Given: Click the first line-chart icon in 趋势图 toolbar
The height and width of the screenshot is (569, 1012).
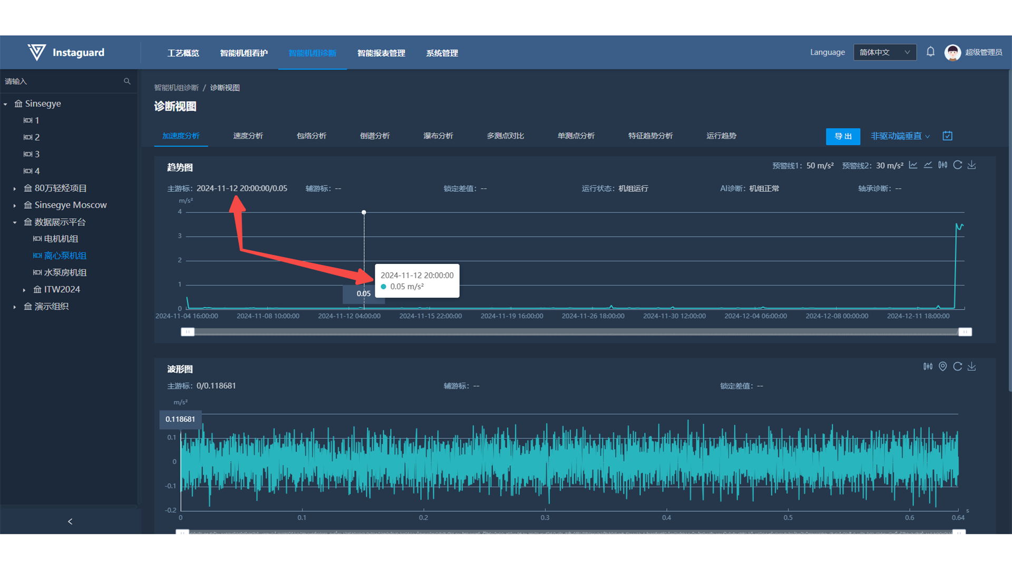Looking at the screenshot, I should click(x=913, y=165).
